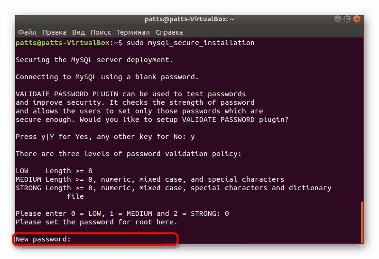Open the Справка menu
The width and height of the screenshot is (379, 259).
[x=169, y=32]
